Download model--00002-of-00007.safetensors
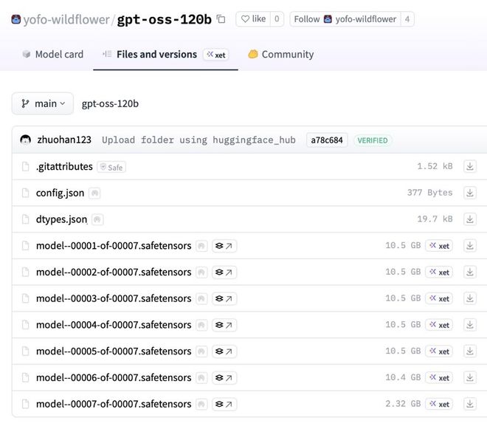 470,272
